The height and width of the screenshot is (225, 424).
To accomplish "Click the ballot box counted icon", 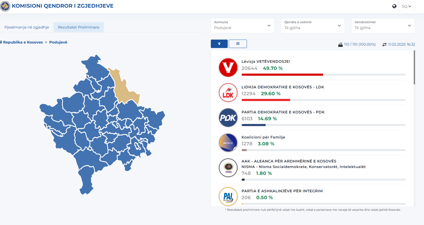I will [340, 45].
